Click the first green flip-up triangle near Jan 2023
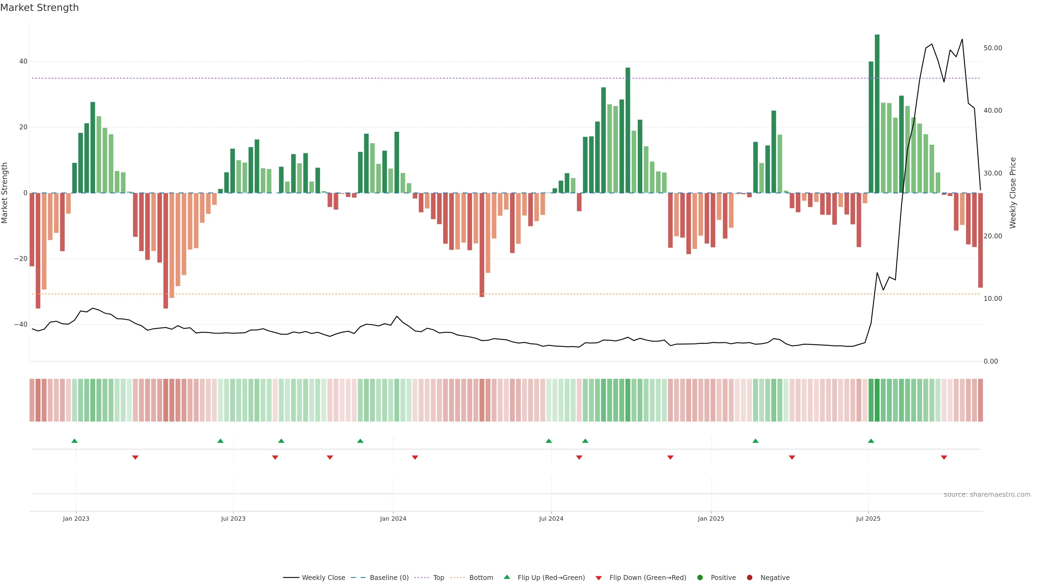Viewport: 1044px width, 587px height. pyautogui.click(x=74, y=441)
